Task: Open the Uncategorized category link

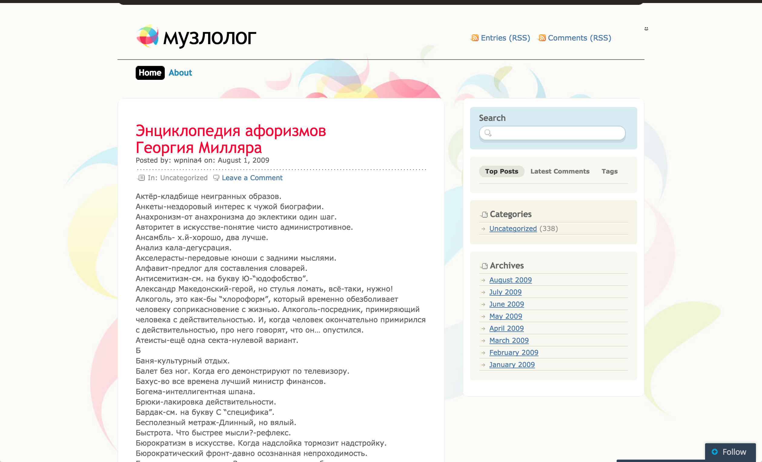Action: (513, 229)
